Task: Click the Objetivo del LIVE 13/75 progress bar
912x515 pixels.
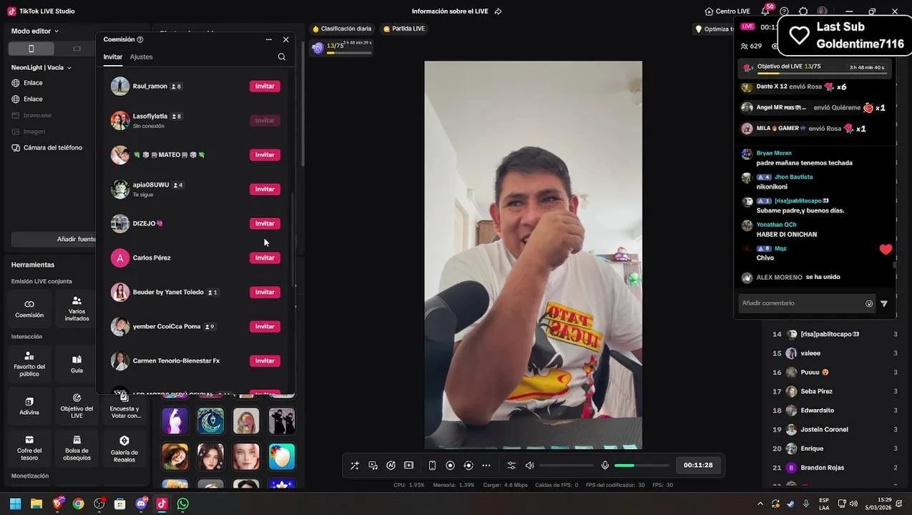Action: (x=815, y=67)
